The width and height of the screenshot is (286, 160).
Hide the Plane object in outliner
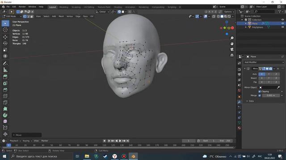point(282,24)
